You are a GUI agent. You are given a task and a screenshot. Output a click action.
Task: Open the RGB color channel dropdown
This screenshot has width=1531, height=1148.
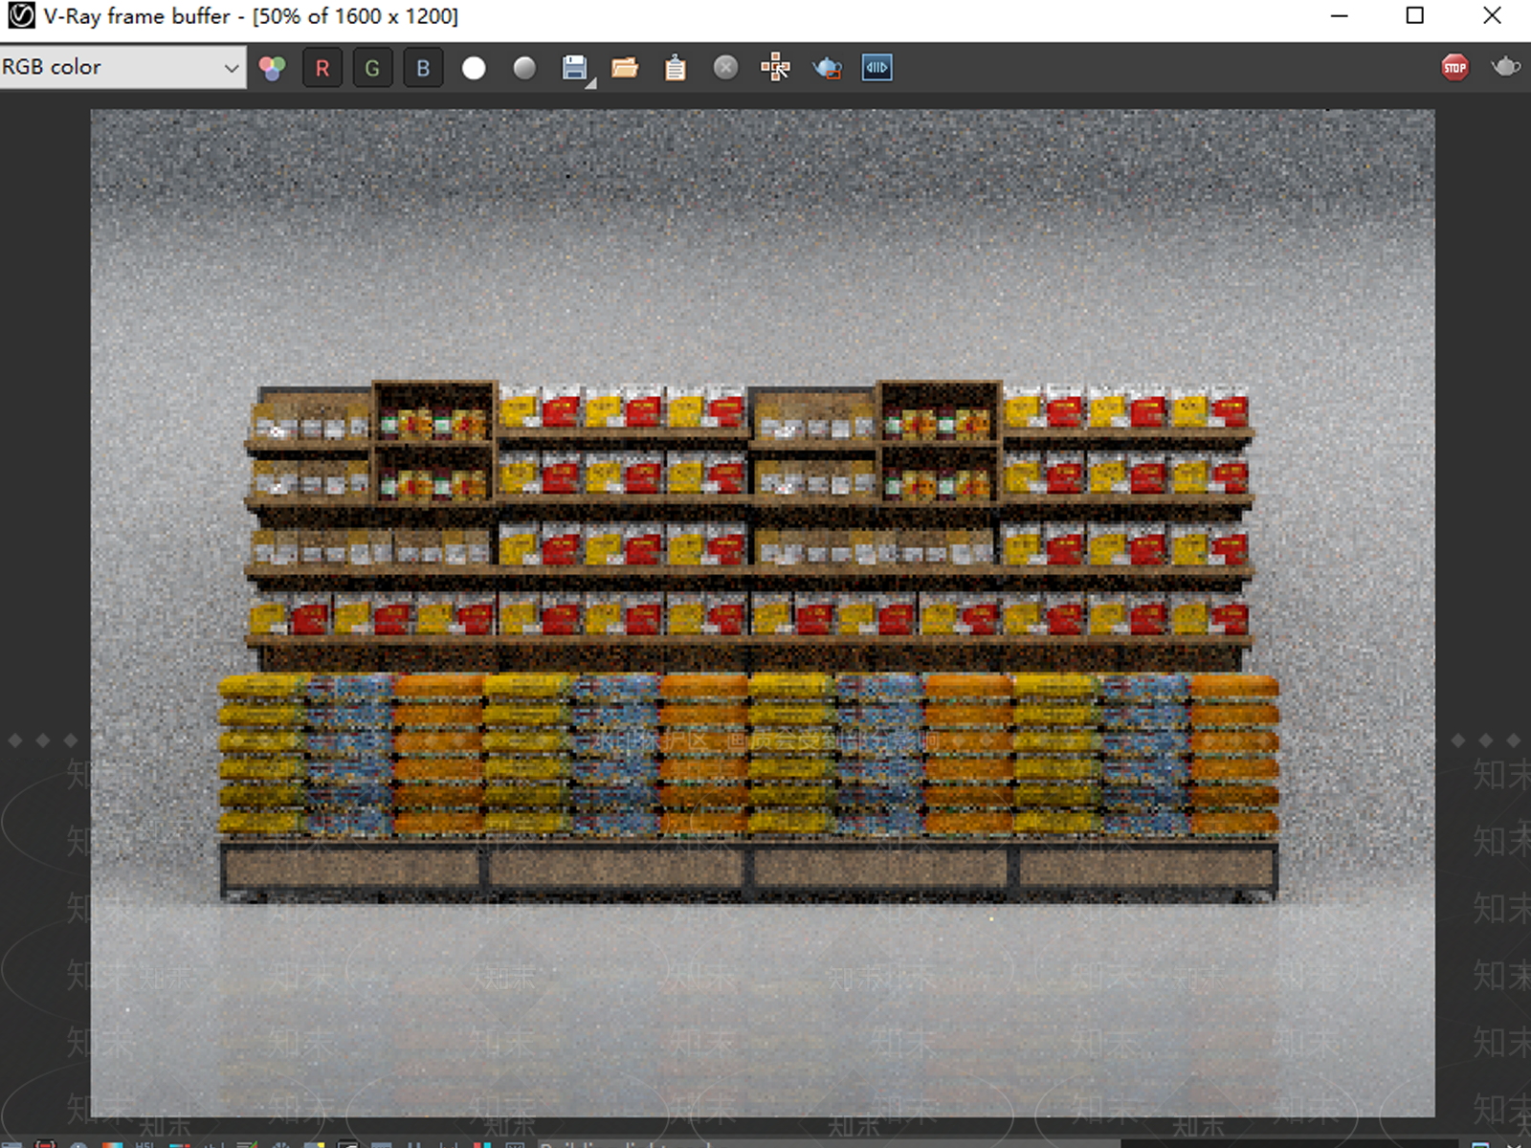pyautogui.click(x=122, y=67)
